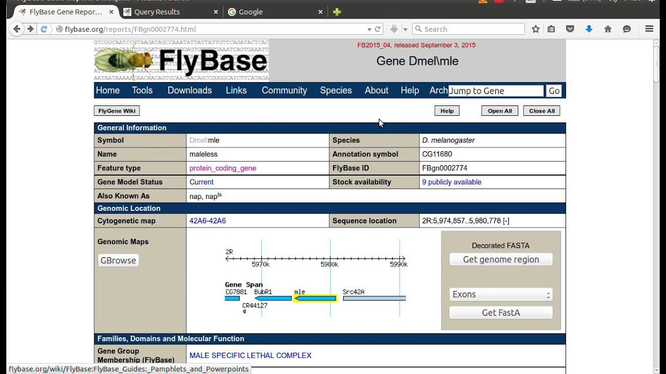Click the Help button below navigation
Image resolution: width=666 pixels, height=374 pixels.
(x=447, y=111)
